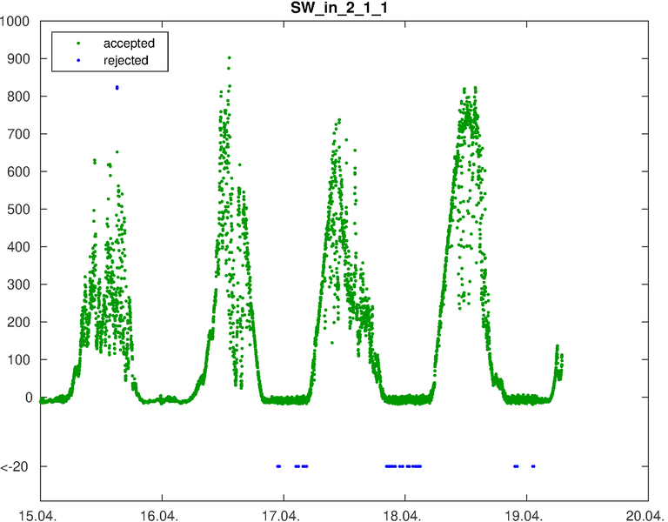Click y-axis label 500
This screenshot has height=522, width=668.
pyautogui.click(x=19, y=209)
